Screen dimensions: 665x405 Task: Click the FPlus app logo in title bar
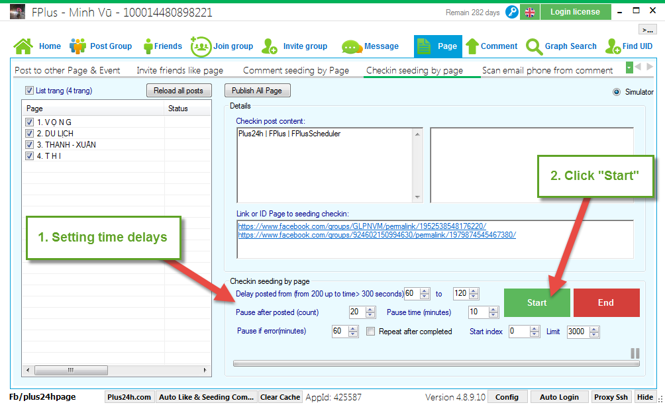click(x=17, y=12)
